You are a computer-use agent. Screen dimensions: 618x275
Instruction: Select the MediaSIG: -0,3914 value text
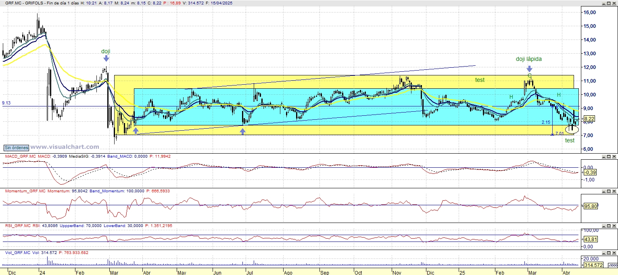click(x=87, y=156)
